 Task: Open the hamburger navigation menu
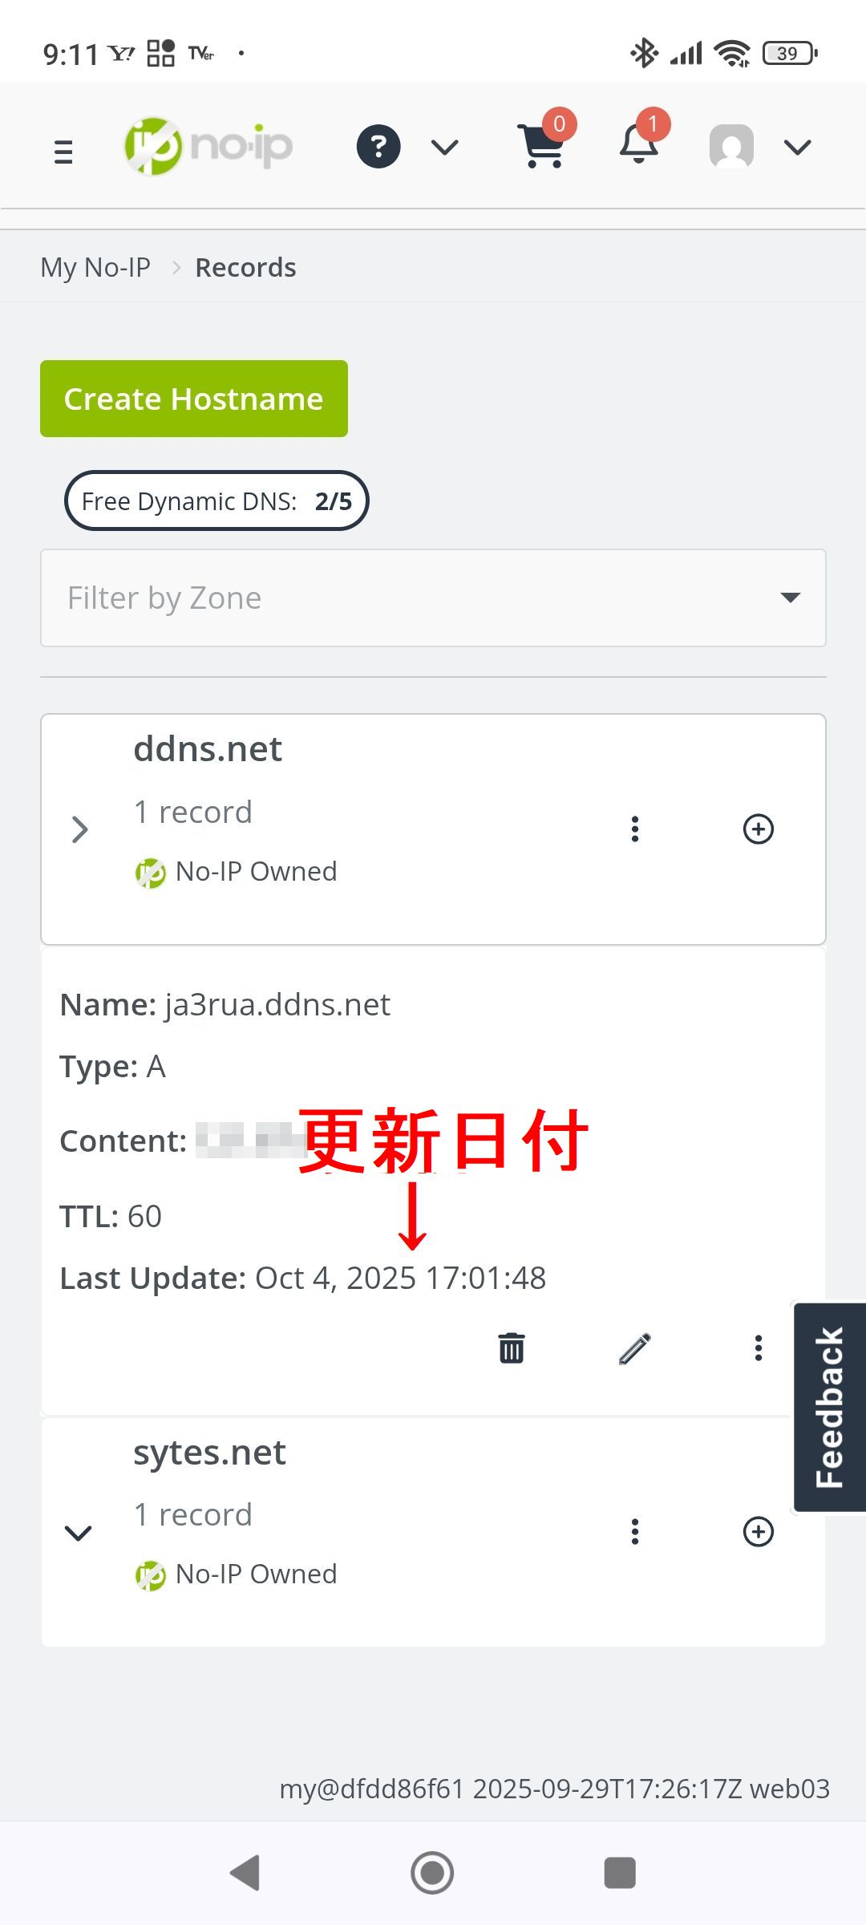click(x=63, y=151)
